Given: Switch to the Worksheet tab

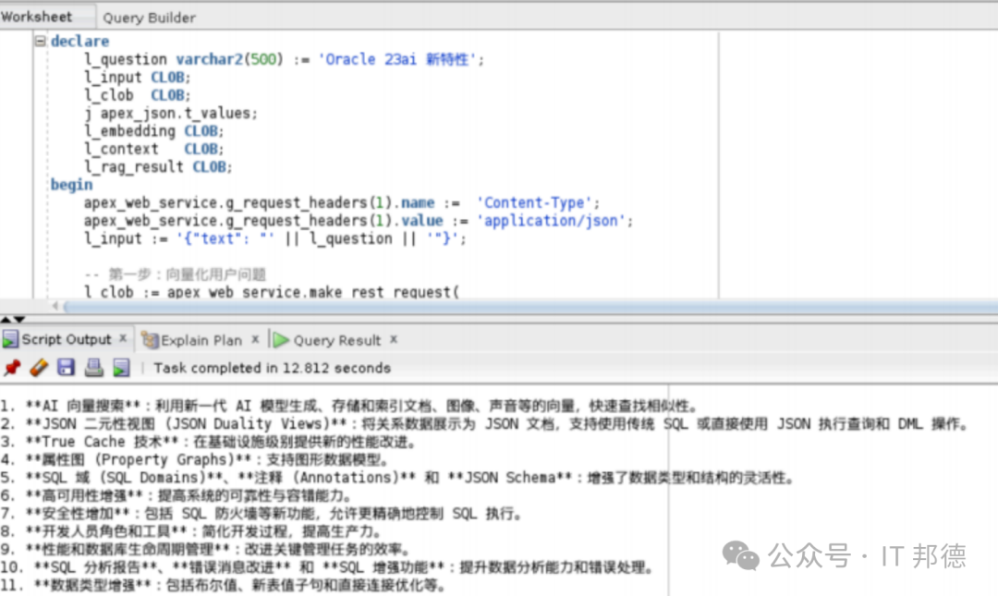Looking at the screenshot, I should click(x=37, y=17).
